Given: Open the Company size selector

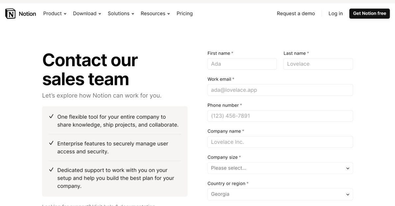Looking at the screenshot, I should coord(280,168).
